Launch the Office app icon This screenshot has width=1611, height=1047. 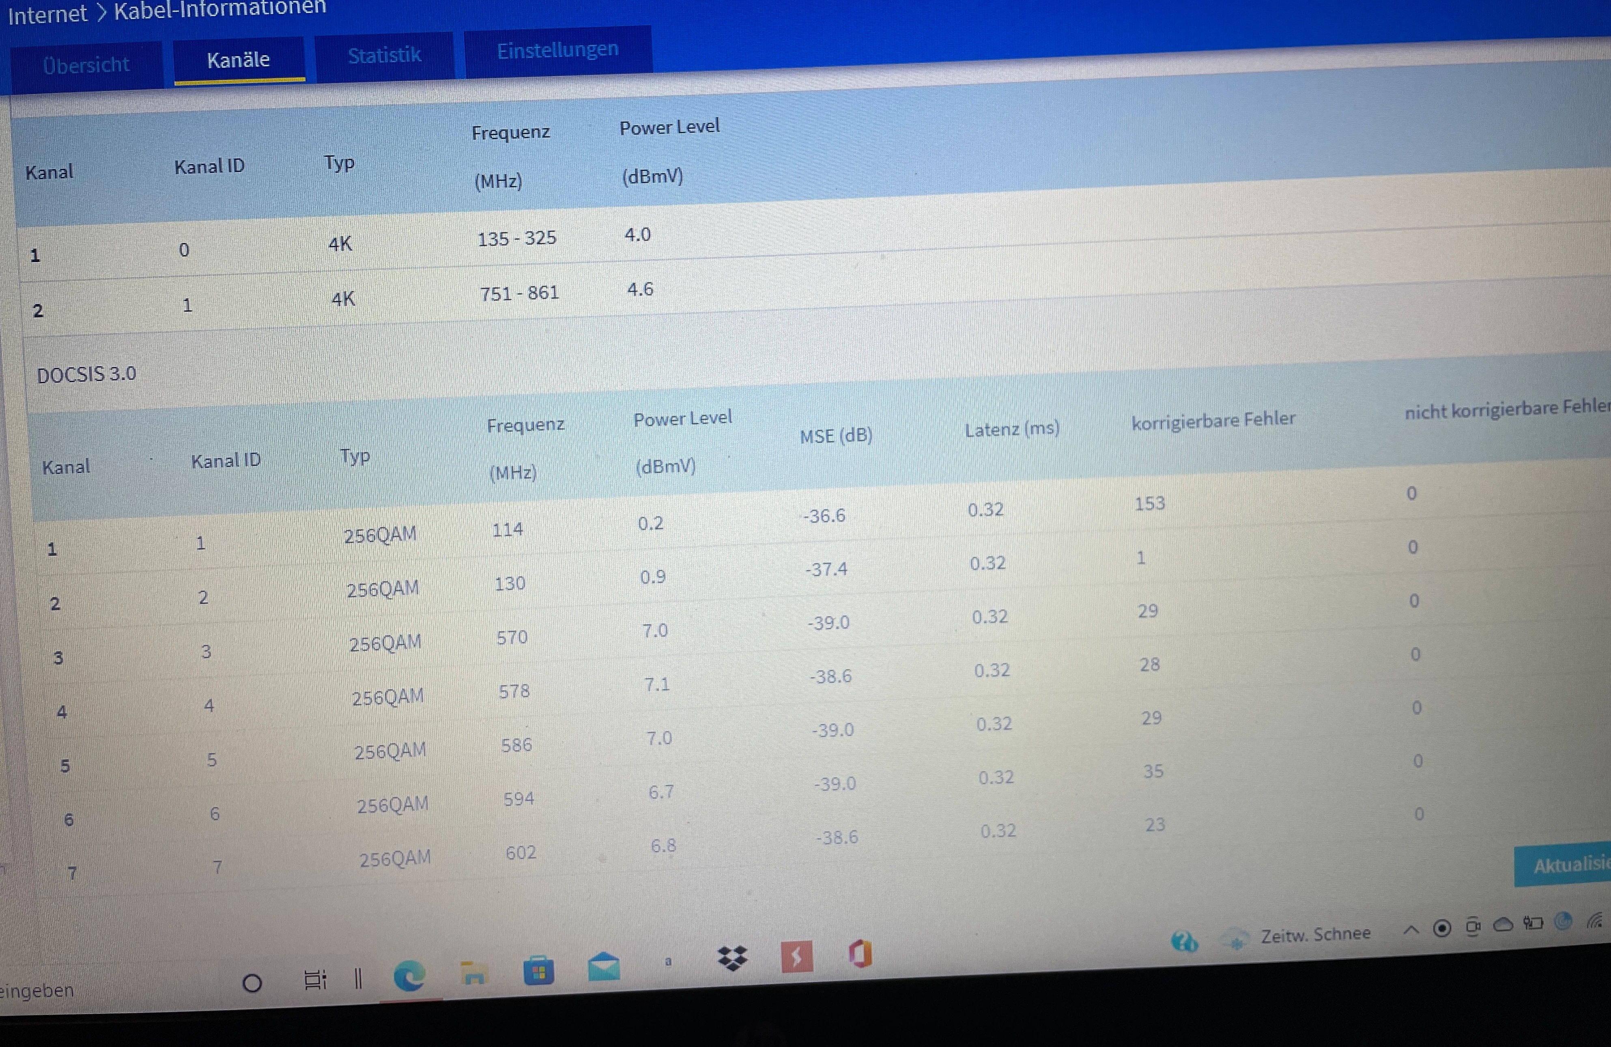860,954
